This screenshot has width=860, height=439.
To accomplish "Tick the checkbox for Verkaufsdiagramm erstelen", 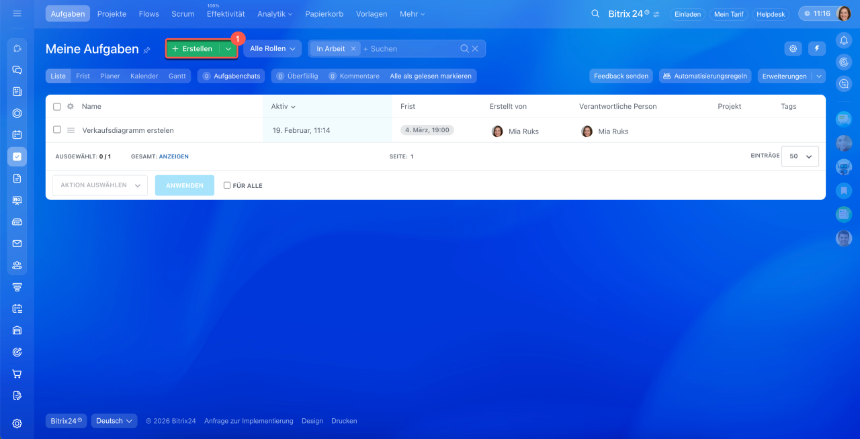I will point(57,130).
